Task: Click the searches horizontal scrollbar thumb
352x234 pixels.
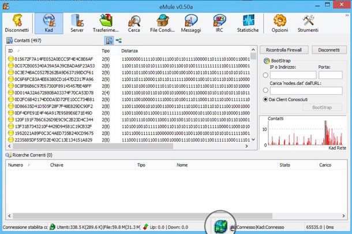Action: (143, 216)
